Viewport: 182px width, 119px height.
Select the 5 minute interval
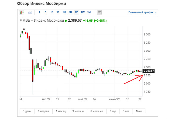point(46,12)
